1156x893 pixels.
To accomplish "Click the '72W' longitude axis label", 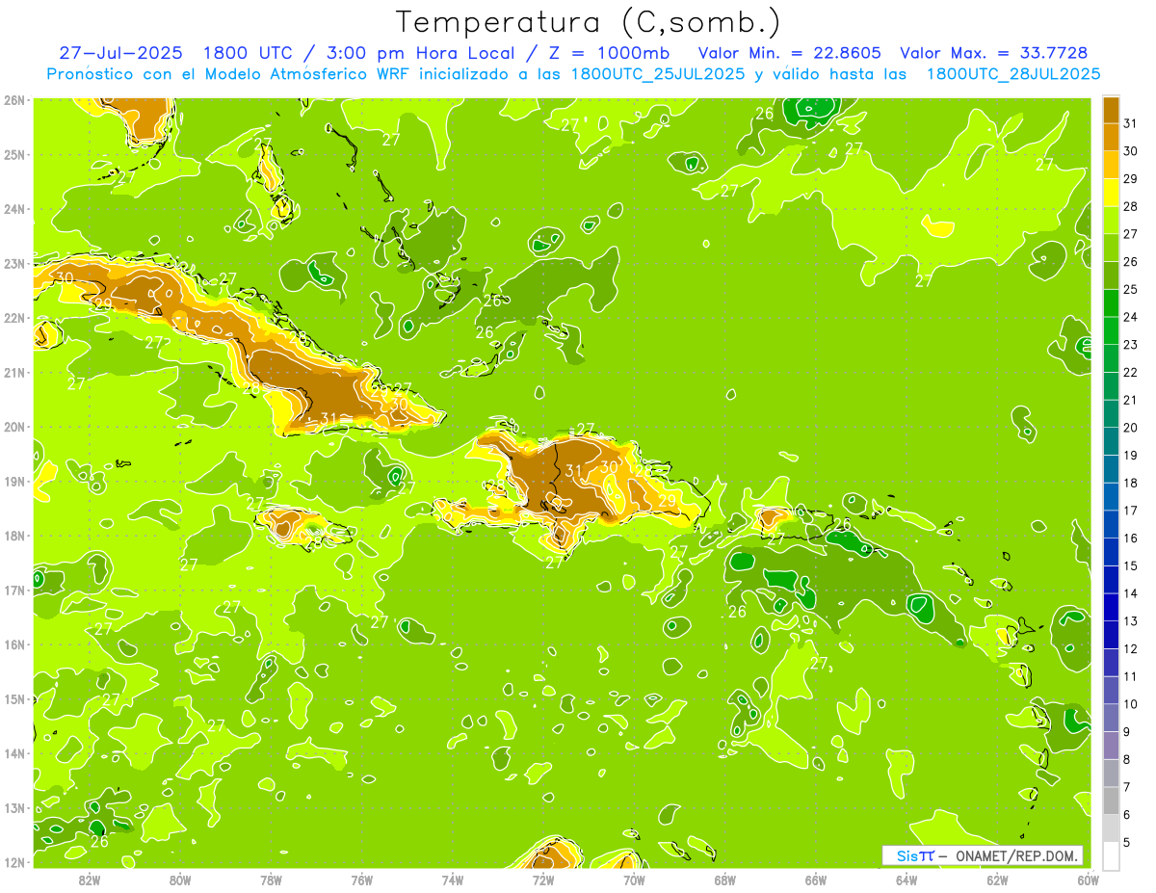I will [543, 880].
